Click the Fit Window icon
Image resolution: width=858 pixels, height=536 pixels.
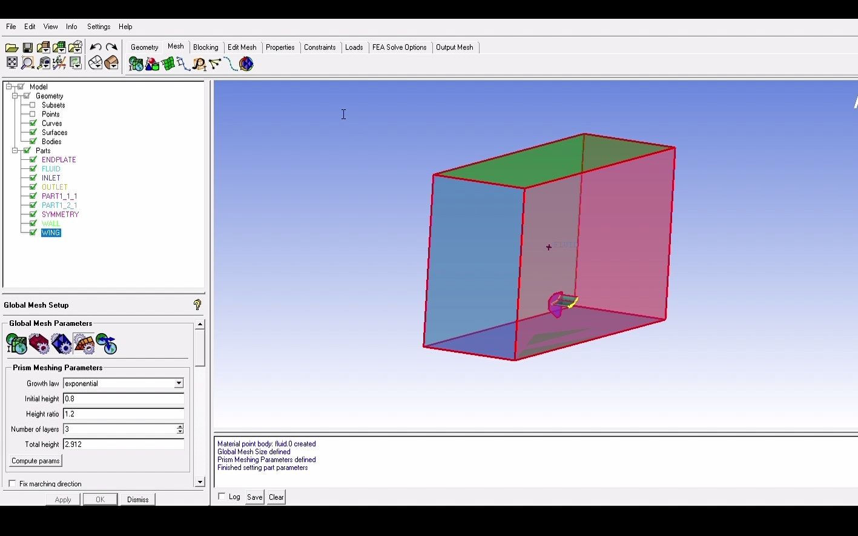[12, 63]
